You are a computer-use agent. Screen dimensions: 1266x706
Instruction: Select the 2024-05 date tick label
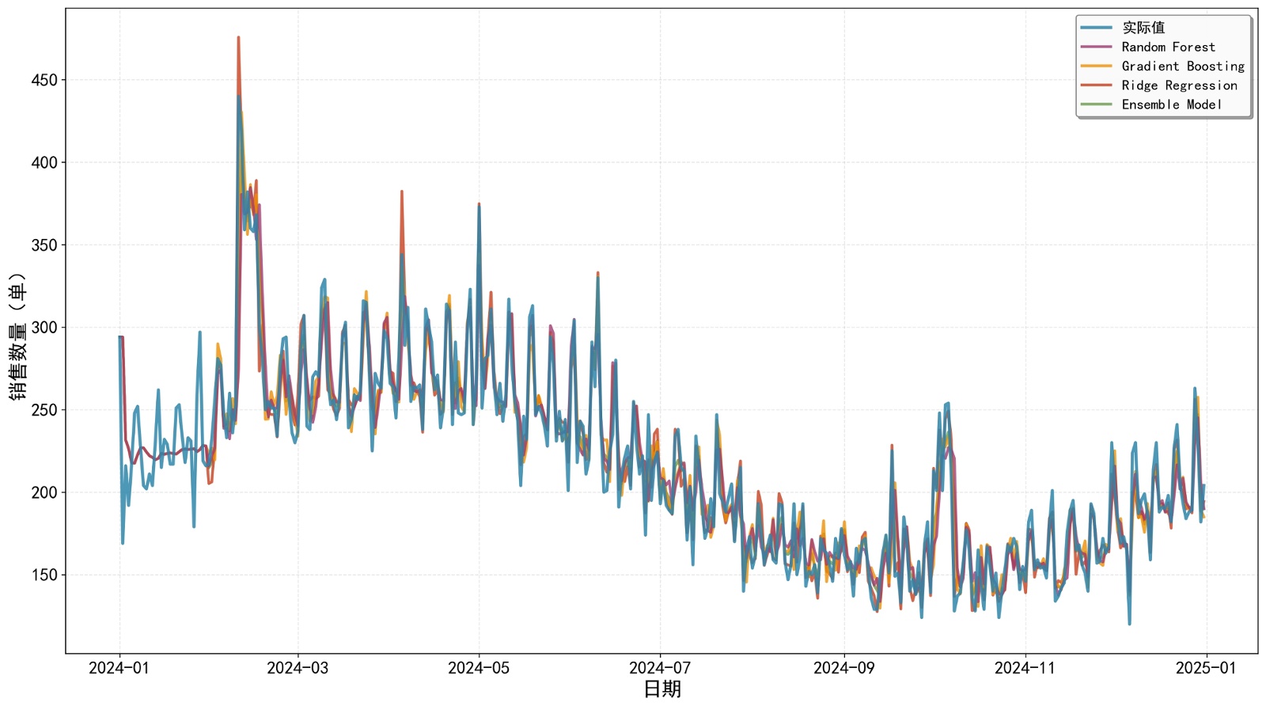coord(479,668)
